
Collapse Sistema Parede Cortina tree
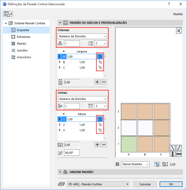click(6, 23)
